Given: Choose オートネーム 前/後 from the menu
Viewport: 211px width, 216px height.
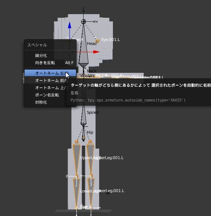Looking at the screenshot, I should (50, 80).
